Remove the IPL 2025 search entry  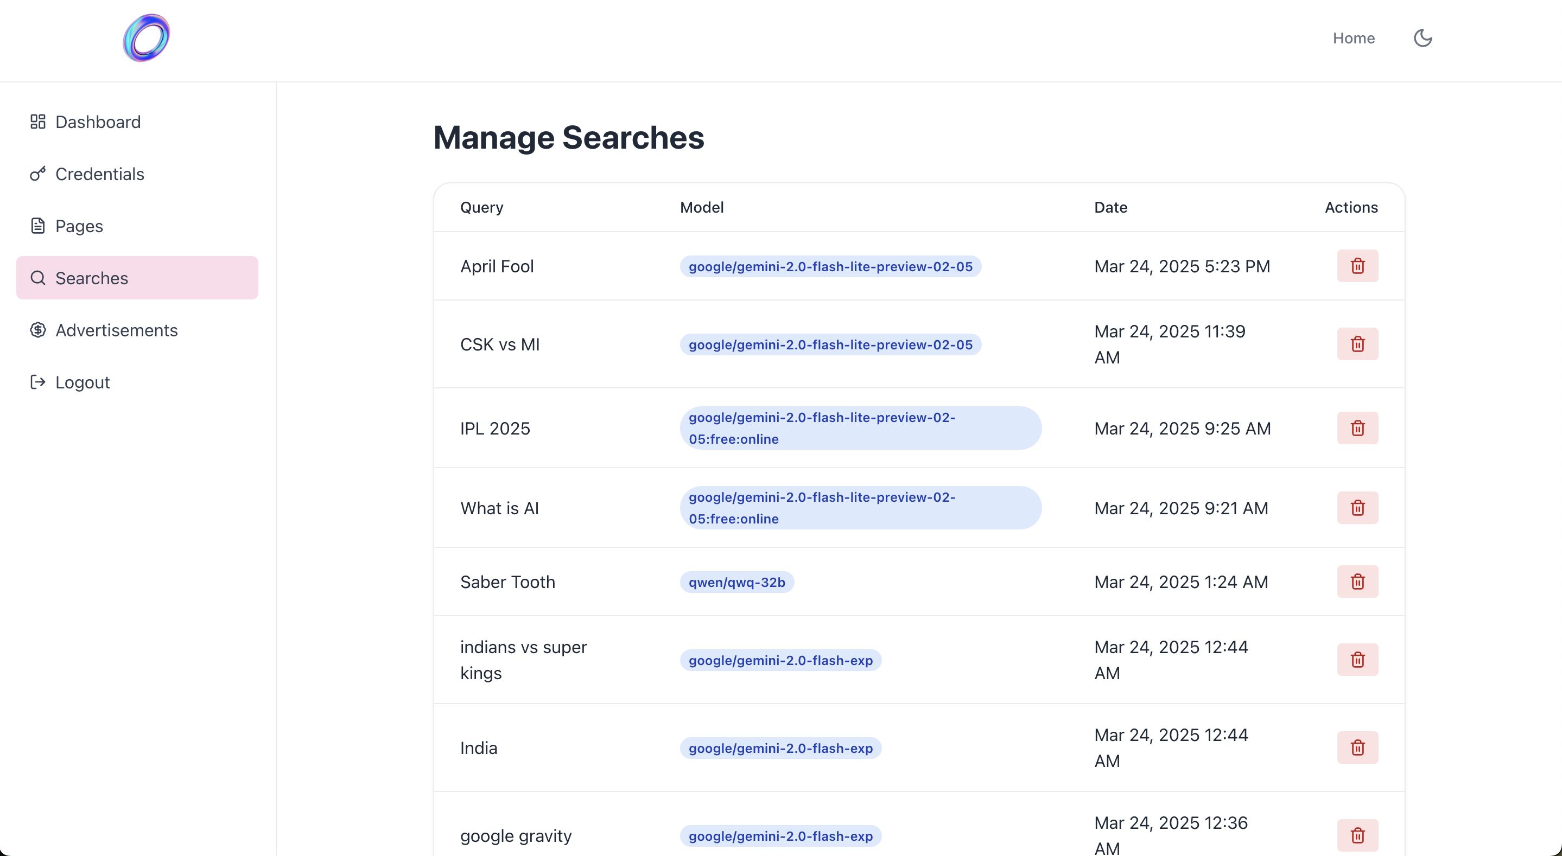1357,429
